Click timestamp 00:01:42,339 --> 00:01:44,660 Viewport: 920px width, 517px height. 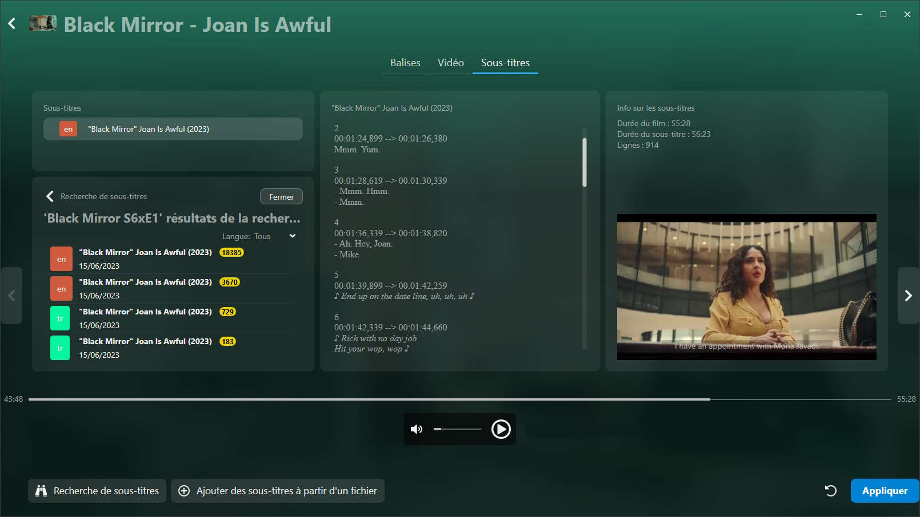pos(391,328)
